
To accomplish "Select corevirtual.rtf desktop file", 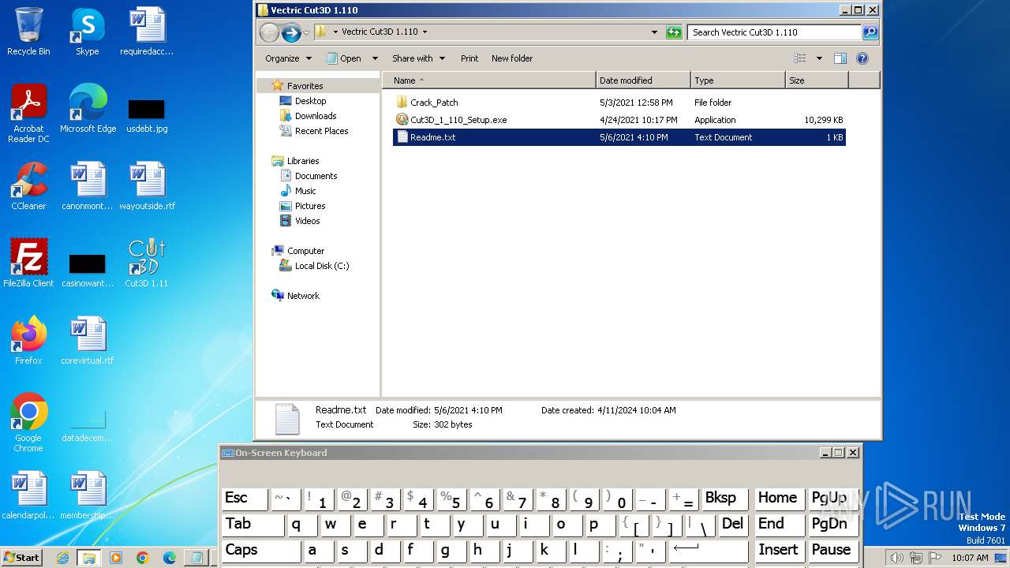I will (x=88, y=341).
